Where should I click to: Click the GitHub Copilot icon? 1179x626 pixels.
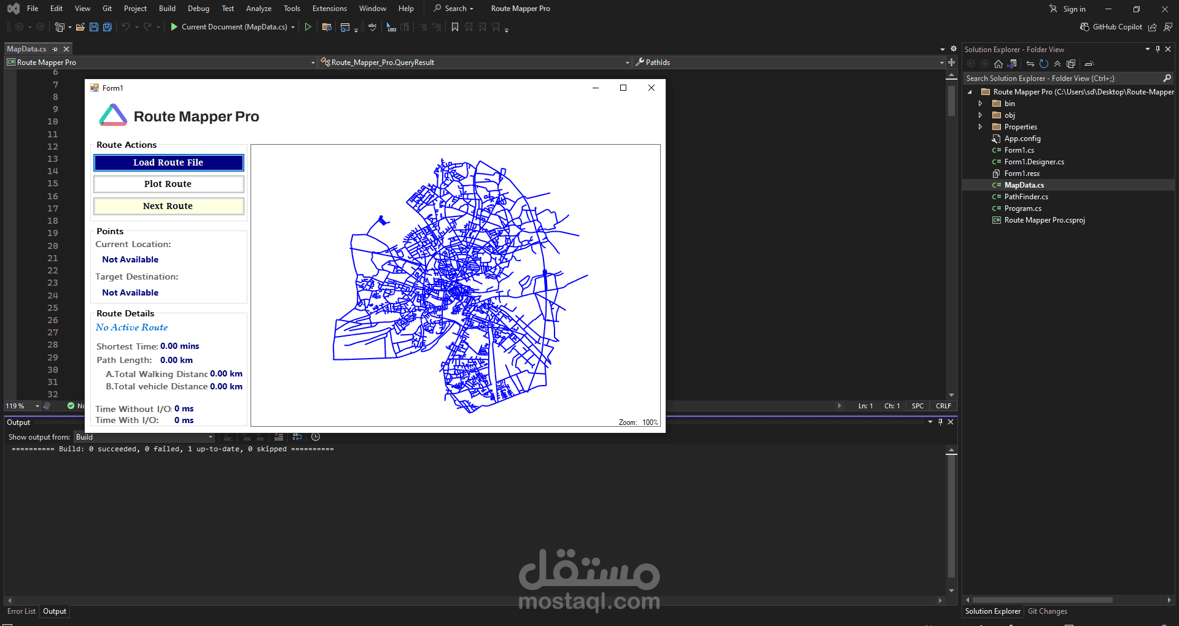(x=1085, y=27)
